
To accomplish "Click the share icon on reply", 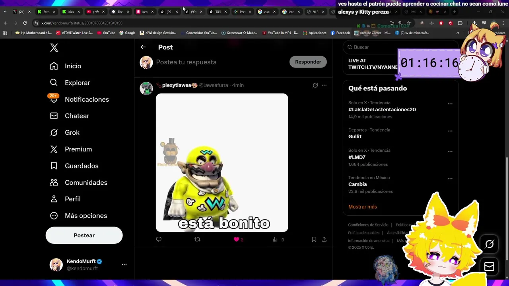I will pos(324,239).
